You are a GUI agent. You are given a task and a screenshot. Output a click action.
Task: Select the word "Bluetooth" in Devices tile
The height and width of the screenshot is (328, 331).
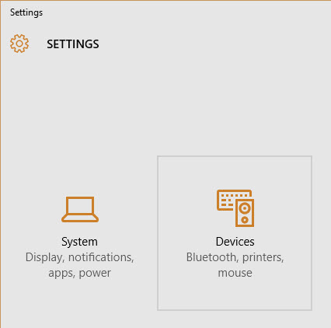click(211, 257)
